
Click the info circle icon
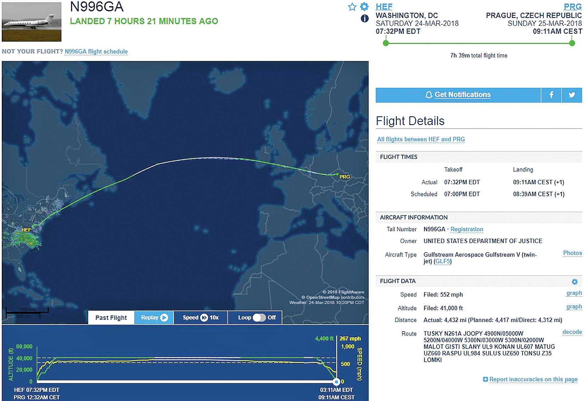click(x=365, y=18)
